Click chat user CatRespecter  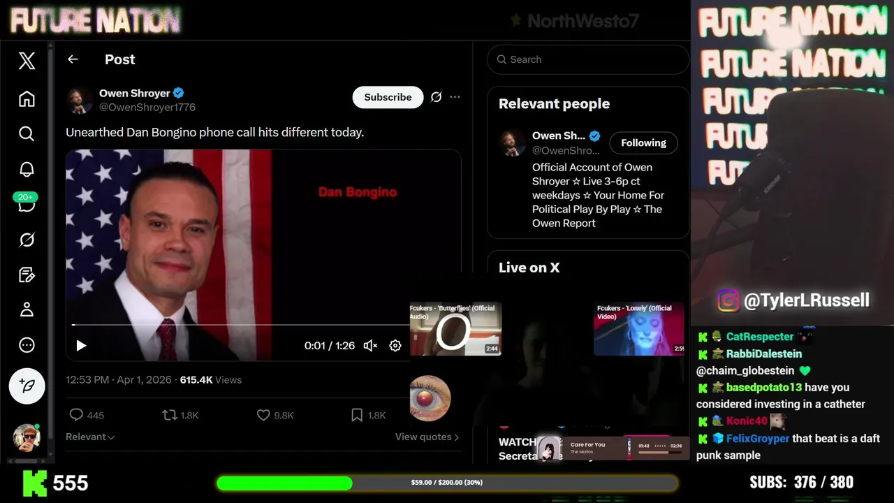[759, 337]
